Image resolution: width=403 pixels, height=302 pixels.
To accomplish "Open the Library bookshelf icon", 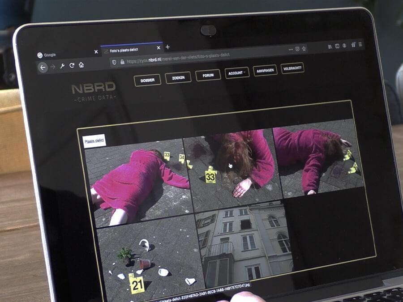I will (330, 46).
